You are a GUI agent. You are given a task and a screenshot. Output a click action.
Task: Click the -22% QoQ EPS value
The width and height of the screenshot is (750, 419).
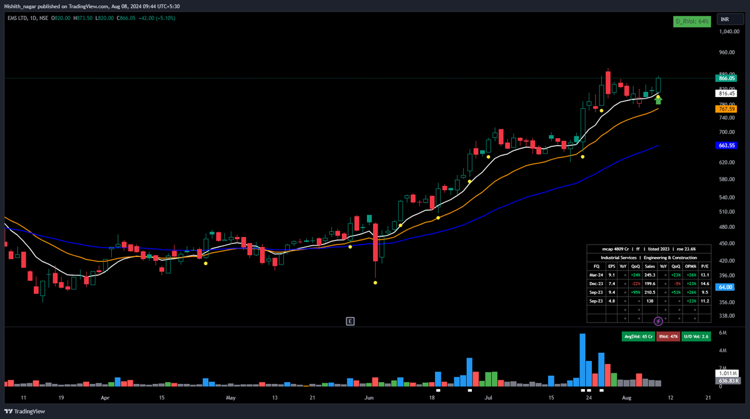click(636, 283)
